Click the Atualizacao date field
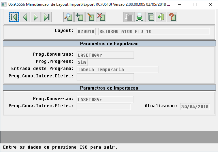The width and height of the screenshot is (218, 152). click(195, 107)
